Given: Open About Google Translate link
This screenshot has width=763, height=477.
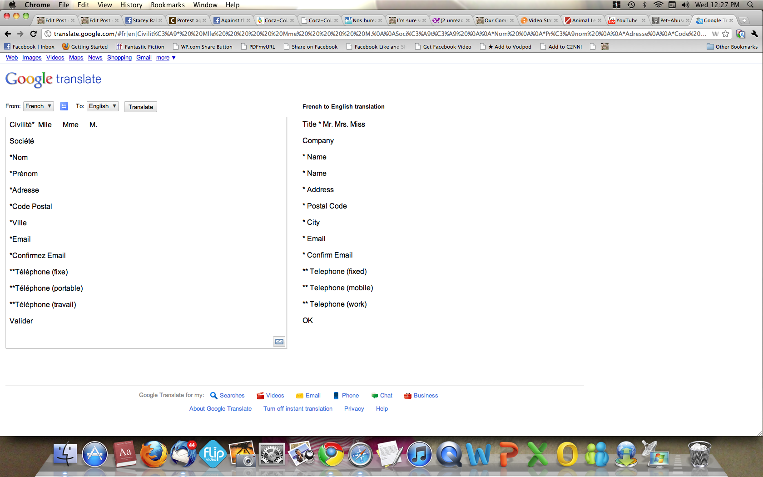Looking at the screenshot, I should [220, 409].
